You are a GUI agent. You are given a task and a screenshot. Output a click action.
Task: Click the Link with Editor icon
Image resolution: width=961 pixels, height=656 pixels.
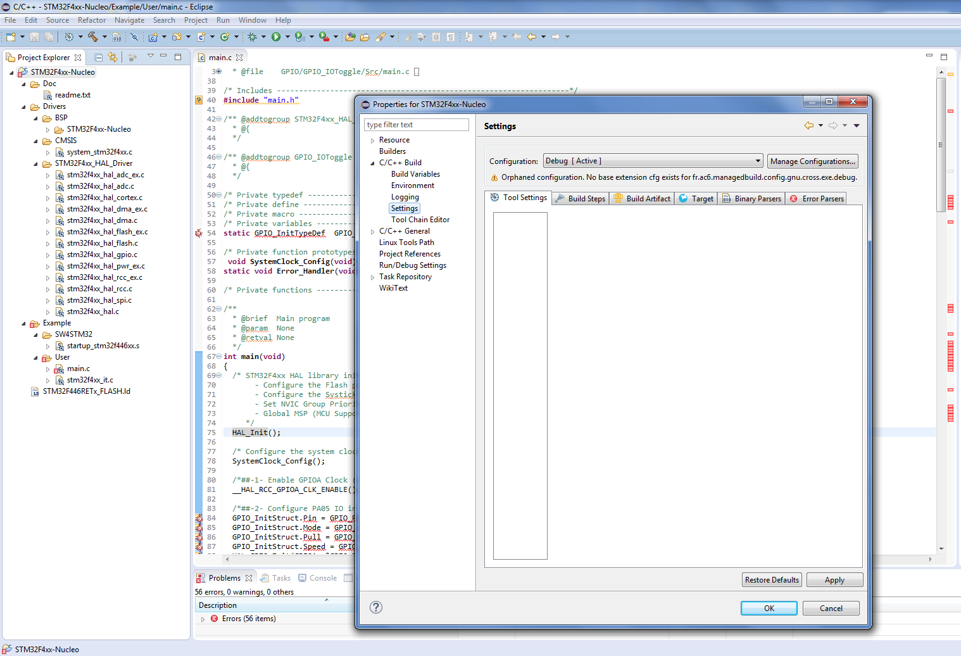113,57
